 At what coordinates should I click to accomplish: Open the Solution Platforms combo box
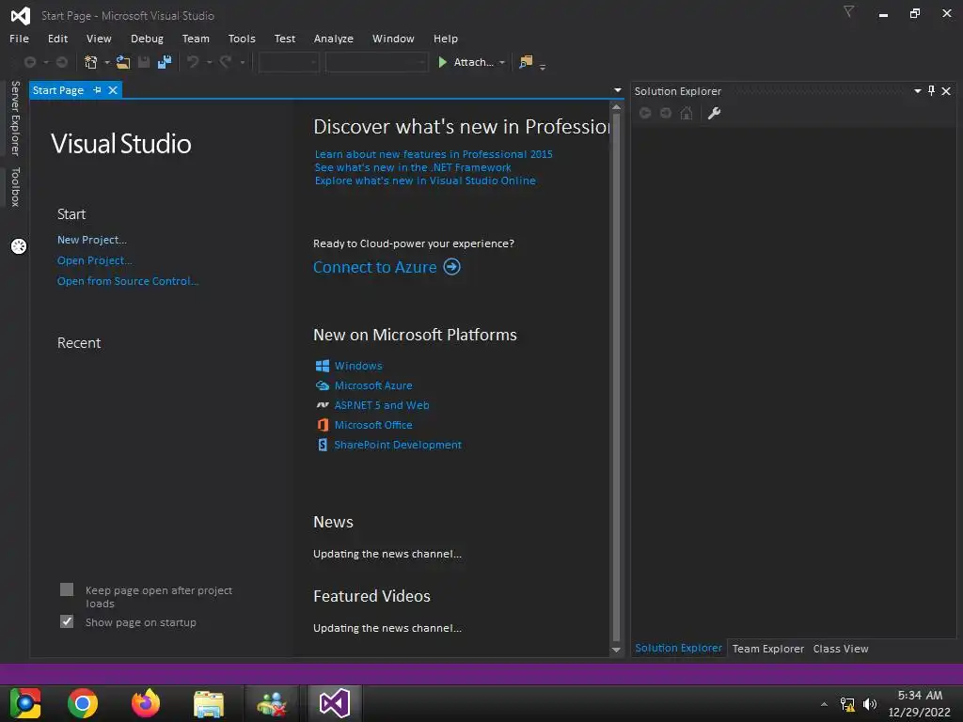[x=376, y=62]
